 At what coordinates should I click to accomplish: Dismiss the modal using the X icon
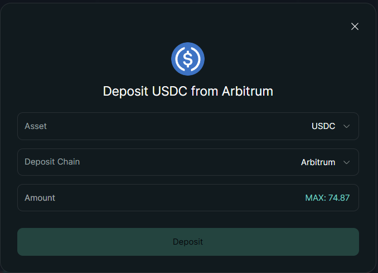tap(355, 26)
